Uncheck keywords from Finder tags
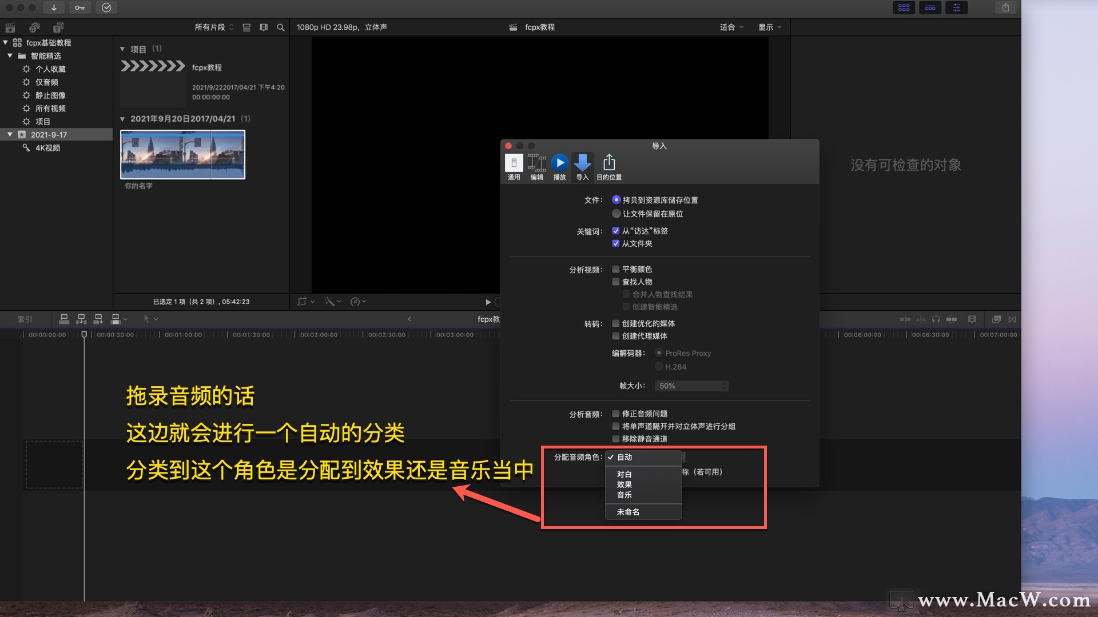Screen dimensions: 1098x617 point(616,231)
